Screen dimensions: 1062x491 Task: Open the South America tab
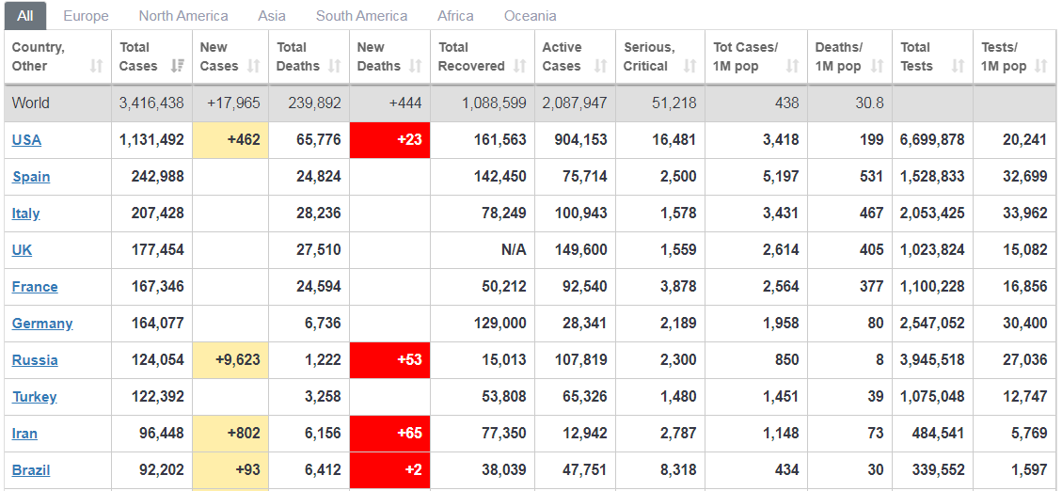(x=361, y=16)
